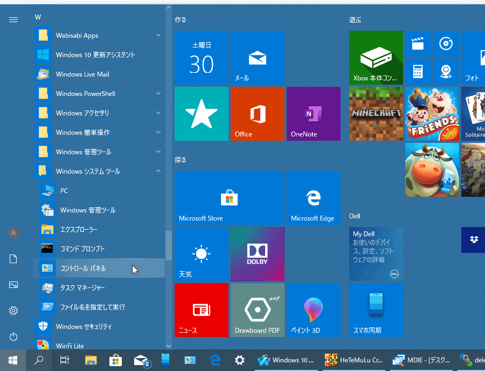Click the Windows Start button on taskbar
Image resolution: width=485 pixels, height=371 pixels.
[x=13, y=360]
